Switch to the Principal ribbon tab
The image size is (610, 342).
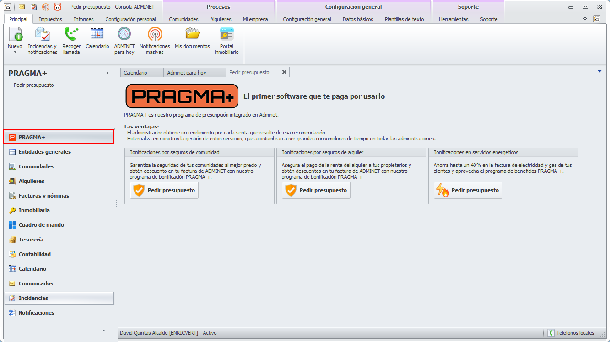pos(18,19)
